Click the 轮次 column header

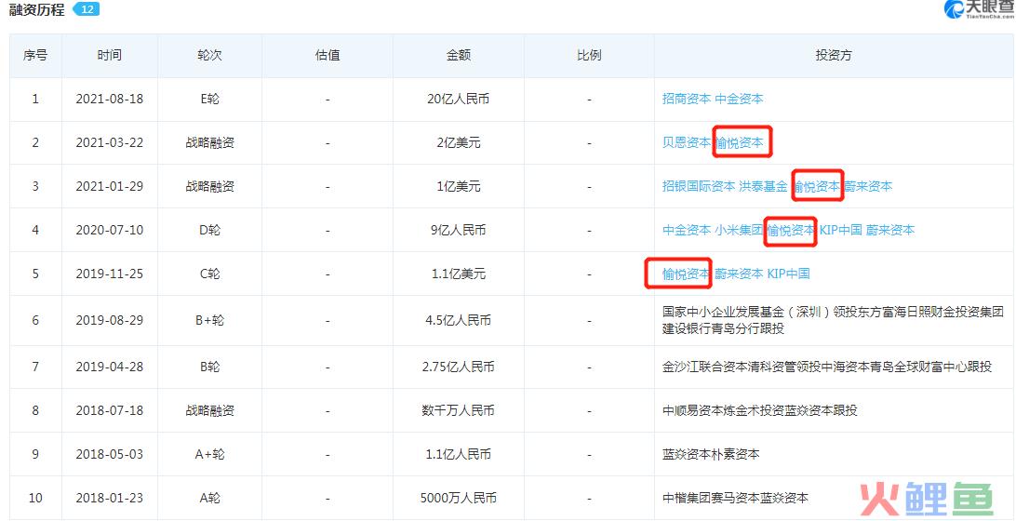209,56
